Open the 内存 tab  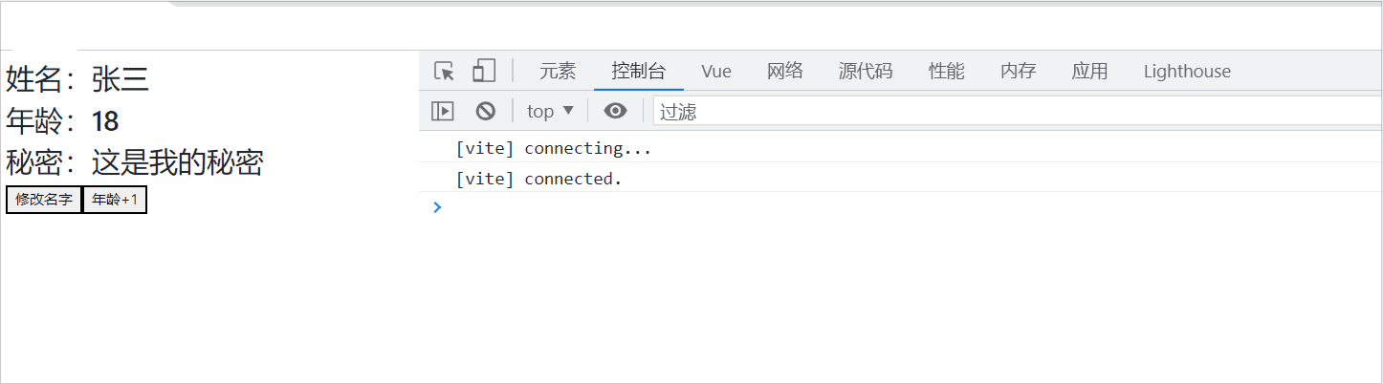tap(1019, 71)
